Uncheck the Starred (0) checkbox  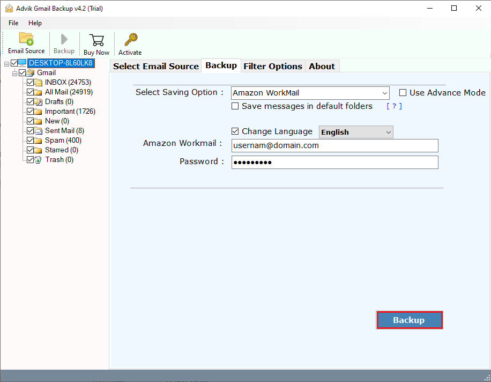click(31, 150)
